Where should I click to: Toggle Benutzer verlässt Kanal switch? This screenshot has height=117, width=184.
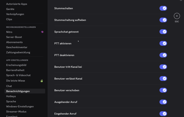[x=163, y=79]
